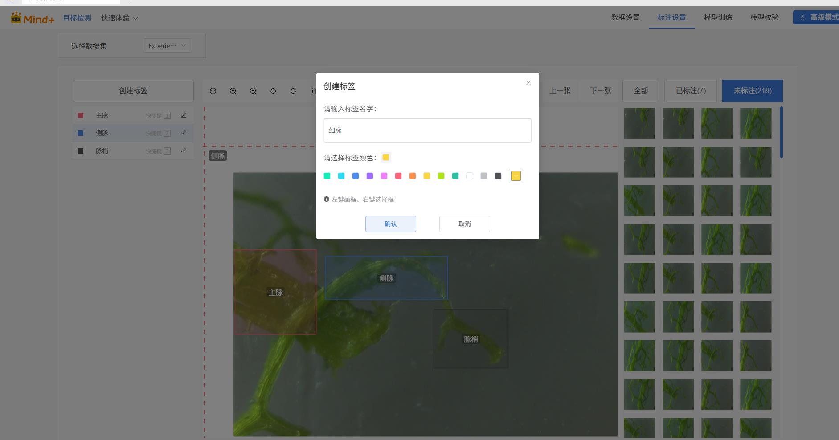
Task: Click the rotate clockwise icon
Action: (293, 91)
